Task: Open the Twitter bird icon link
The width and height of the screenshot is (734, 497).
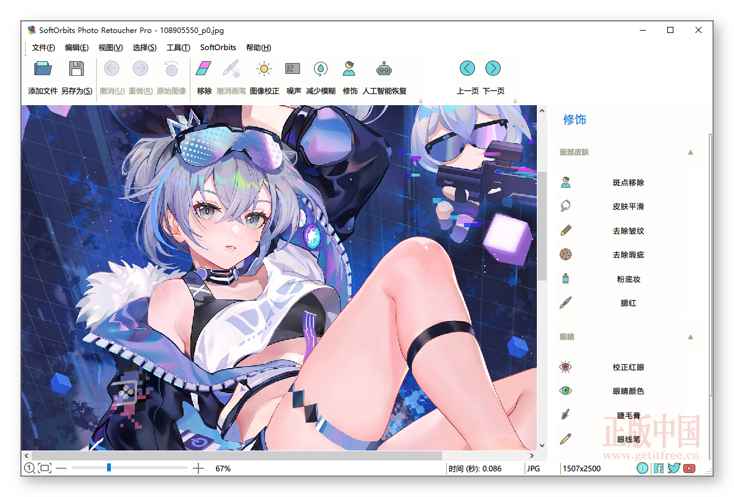Action: [x=673, y=468]
